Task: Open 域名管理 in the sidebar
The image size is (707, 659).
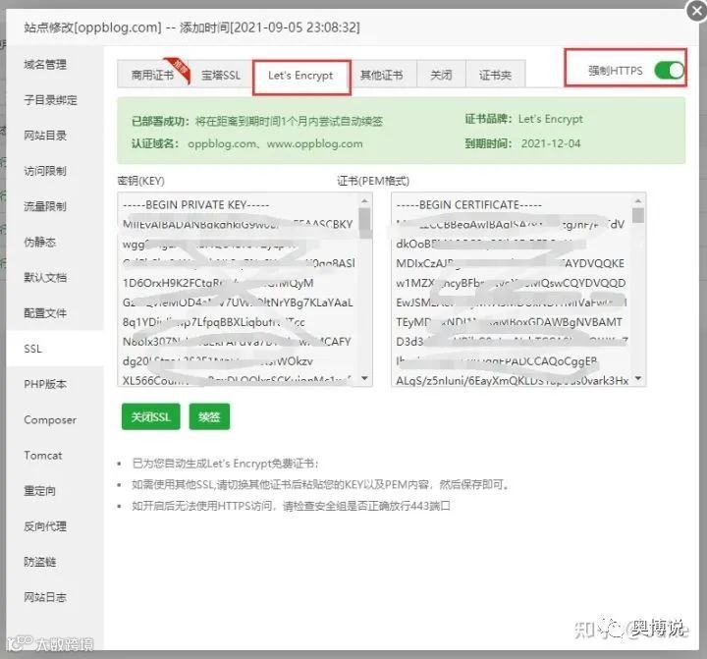Action: click(x=55, y=65)
